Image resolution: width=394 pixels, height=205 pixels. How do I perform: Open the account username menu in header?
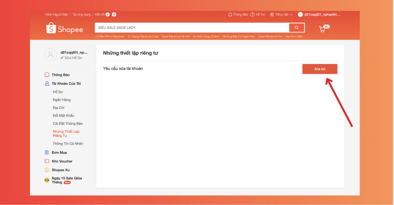(319, 15)
